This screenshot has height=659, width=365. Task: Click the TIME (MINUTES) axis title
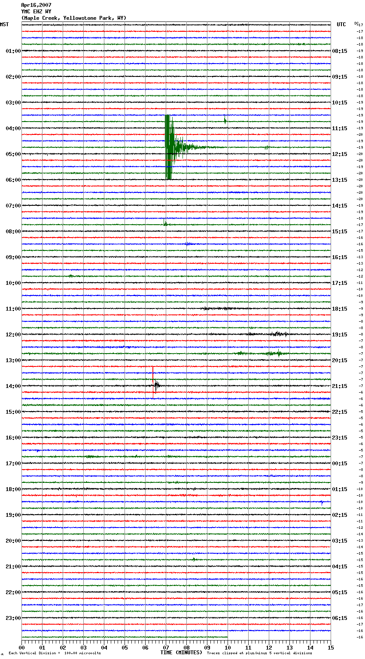click(x=181, y=653)
